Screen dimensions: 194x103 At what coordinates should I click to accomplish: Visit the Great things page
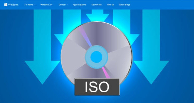[125, 5]
